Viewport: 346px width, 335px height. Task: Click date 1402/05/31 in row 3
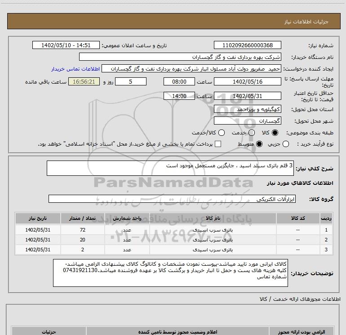38,250
